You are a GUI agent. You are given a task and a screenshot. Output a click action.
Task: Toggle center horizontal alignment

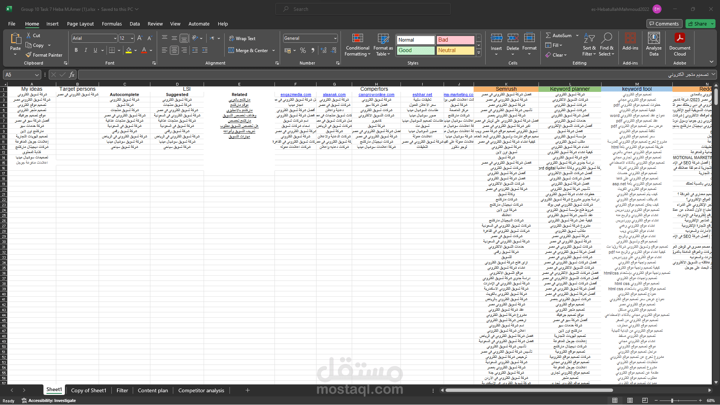point(174,50)
